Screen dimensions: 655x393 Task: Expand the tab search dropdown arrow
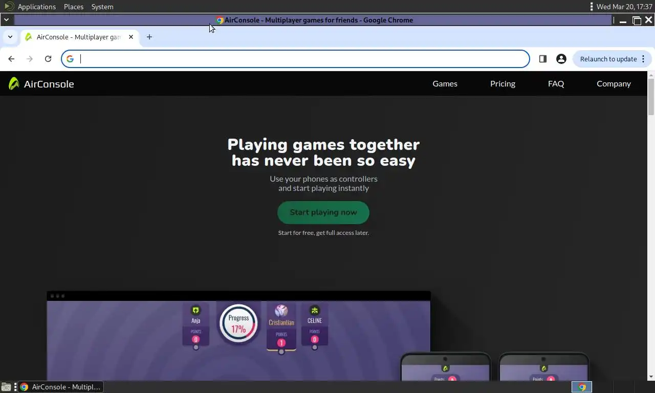point(10,37)
